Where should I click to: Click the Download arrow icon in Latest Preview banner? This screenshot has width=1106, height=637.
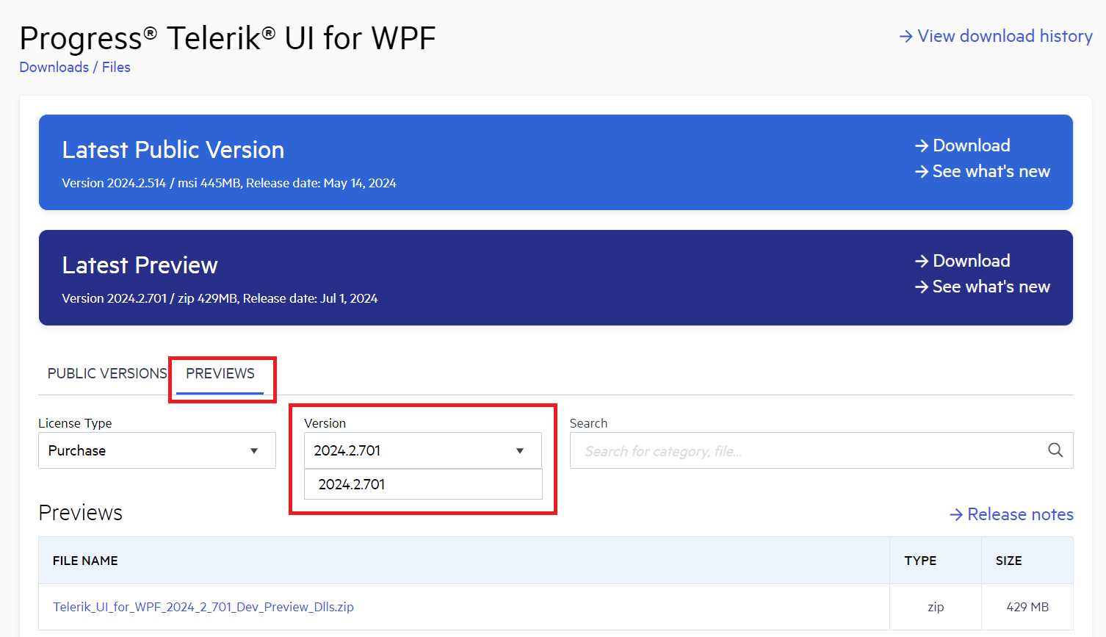tap(922, 260)
